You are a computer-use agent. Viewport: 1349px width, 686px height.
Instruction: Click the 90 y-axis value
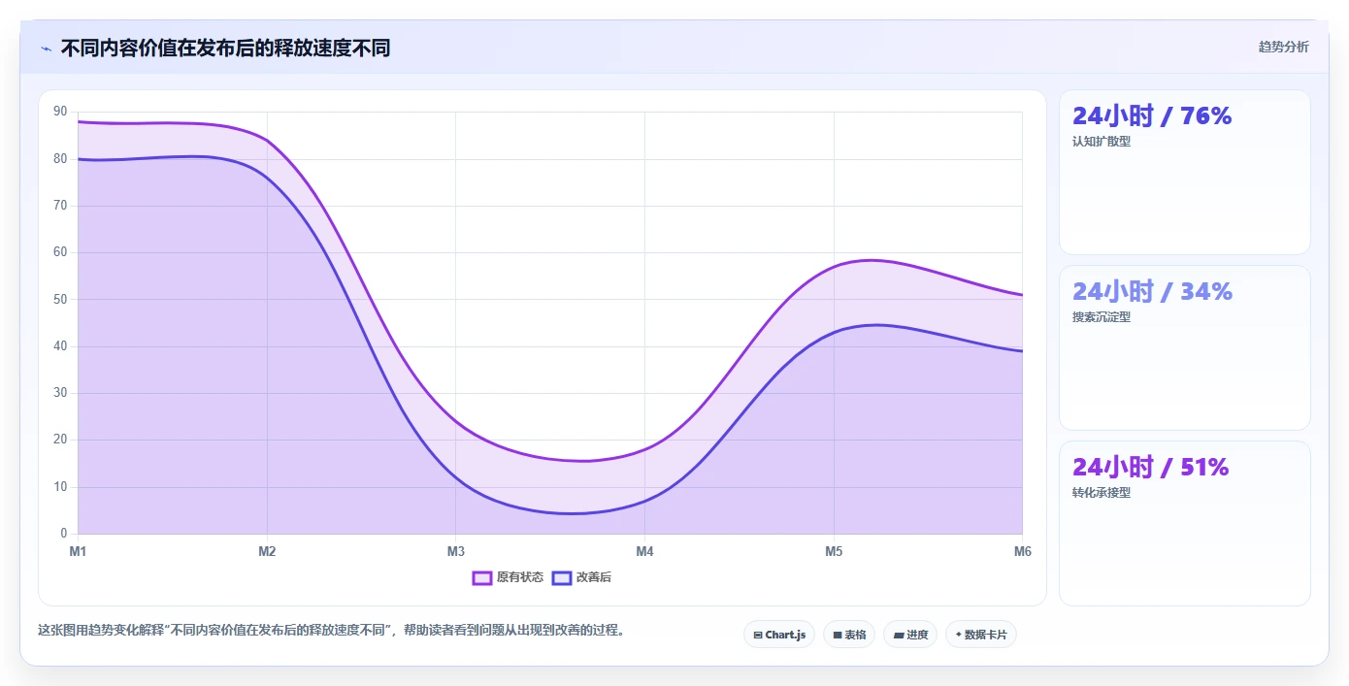(x=60, y=112)
